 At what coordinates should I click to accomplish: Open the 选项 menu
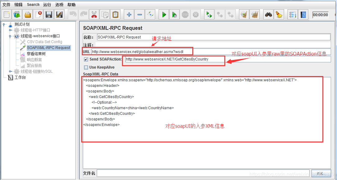coord(59,4)
